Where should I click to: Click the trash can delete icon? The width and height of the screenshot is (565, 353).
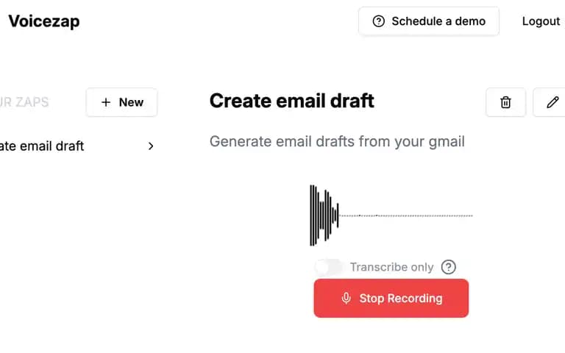click(505, 102)
